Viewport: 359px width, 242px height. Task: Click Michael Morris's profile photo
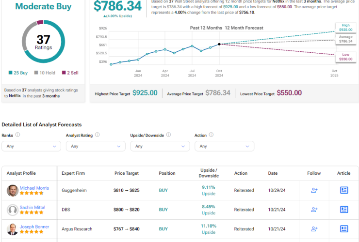[x=12, y=191]
